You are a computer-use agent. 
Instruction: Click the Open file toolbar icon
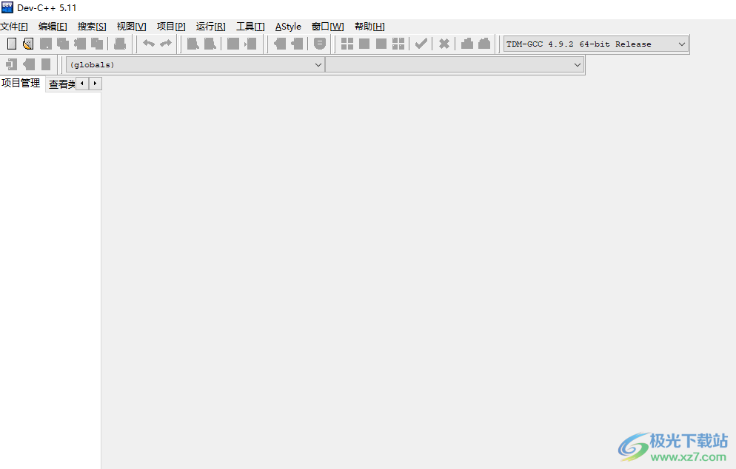click(28, 44)
